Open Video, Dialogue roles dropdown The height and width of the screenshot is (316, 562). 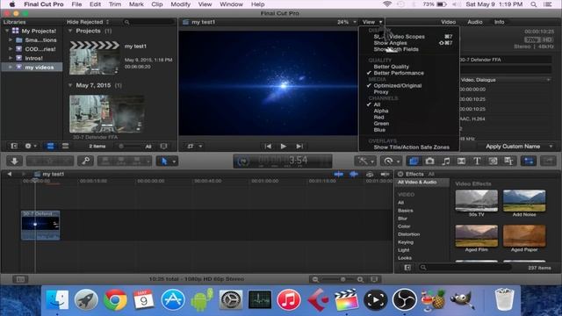[506, 80]
